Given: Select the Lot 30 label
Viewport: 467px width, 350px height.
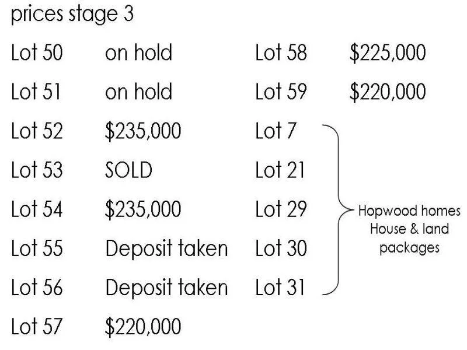Looking at the screenshot, I should click(x=281, y=249).
